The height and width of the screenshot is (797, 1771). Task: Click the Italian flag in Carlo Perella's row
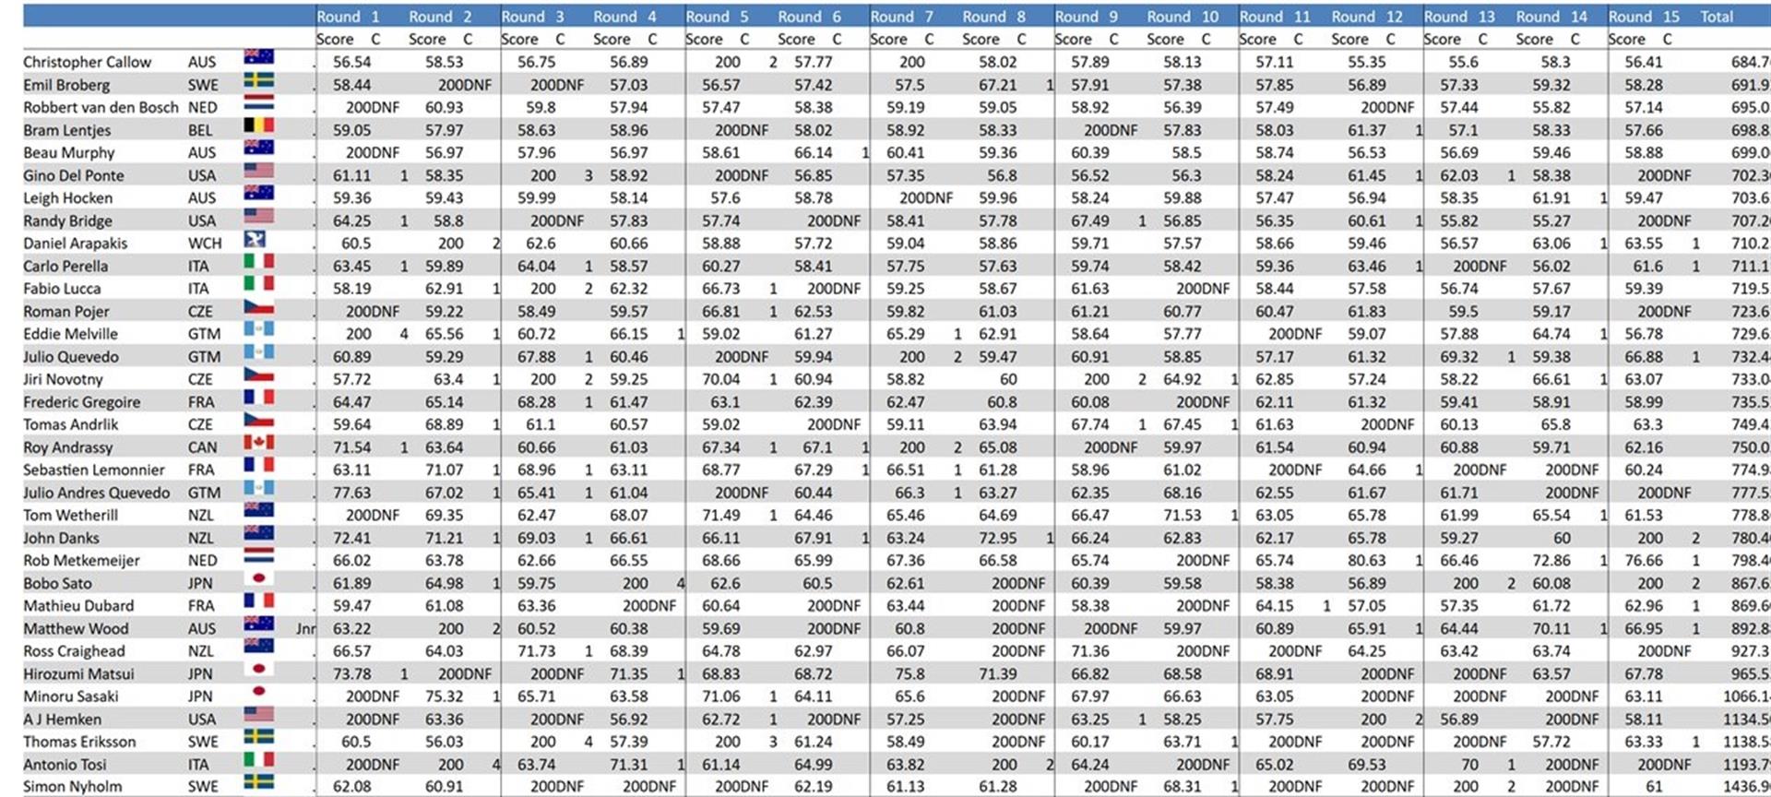tap(258, 261)
